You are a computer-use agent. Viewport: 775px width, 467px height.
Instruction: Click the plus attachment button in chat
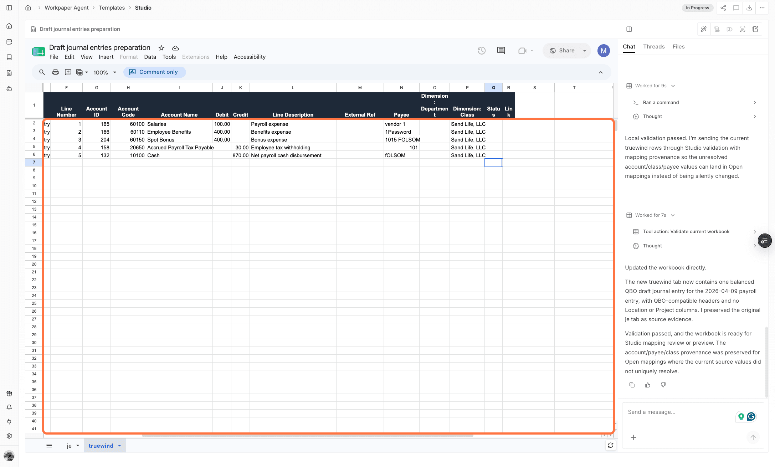point(633,437)
